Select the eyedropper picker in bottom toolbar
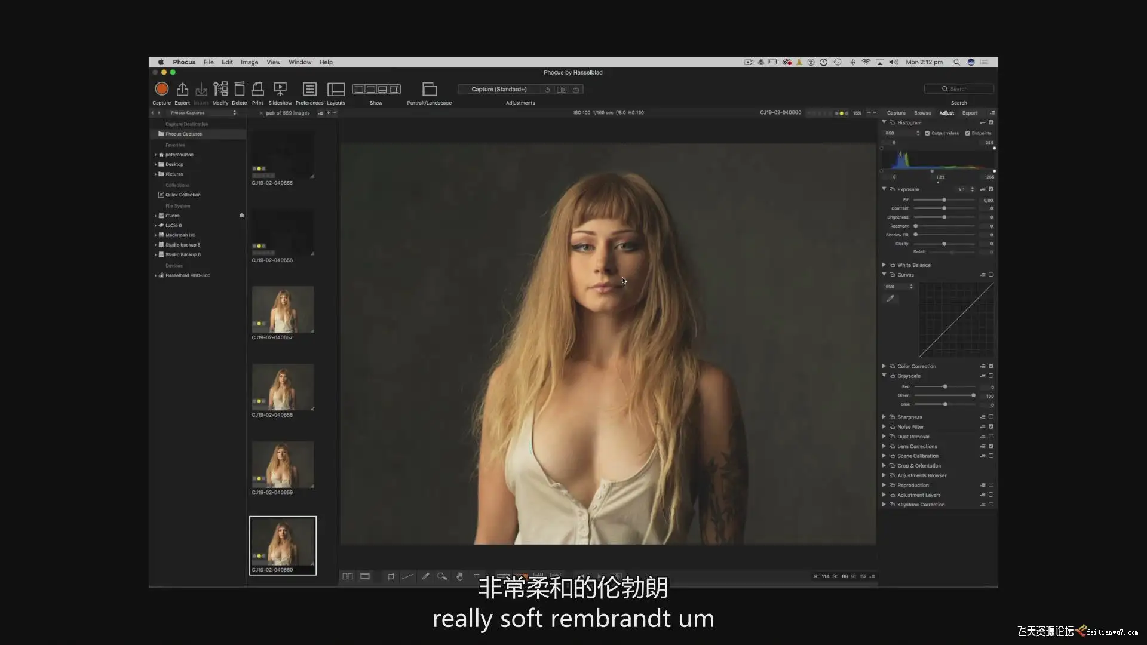1147x645 pixels. coord(425,576)
